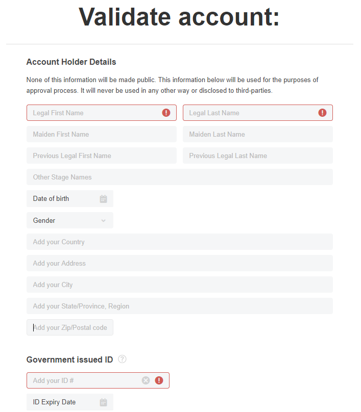Open the Gender selection box

coord(70,220)
